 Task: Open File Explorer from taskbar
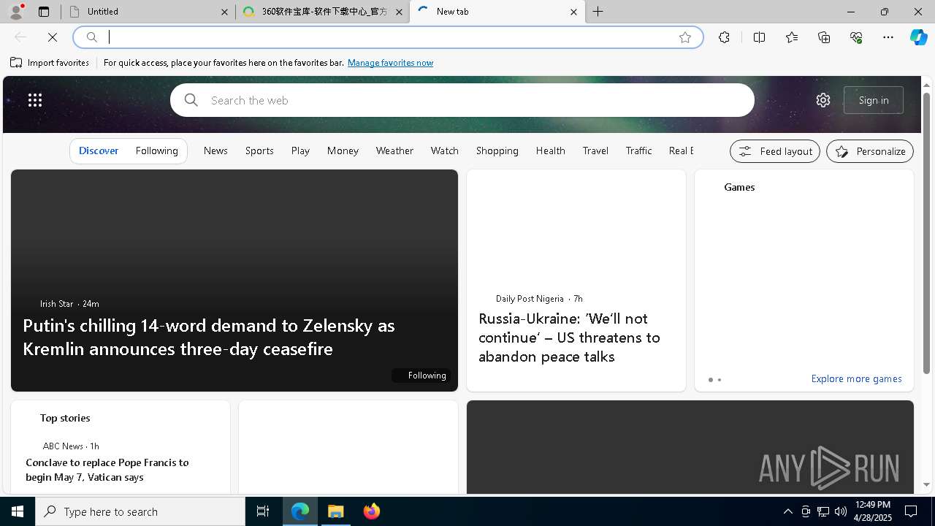tap(336, 511)
